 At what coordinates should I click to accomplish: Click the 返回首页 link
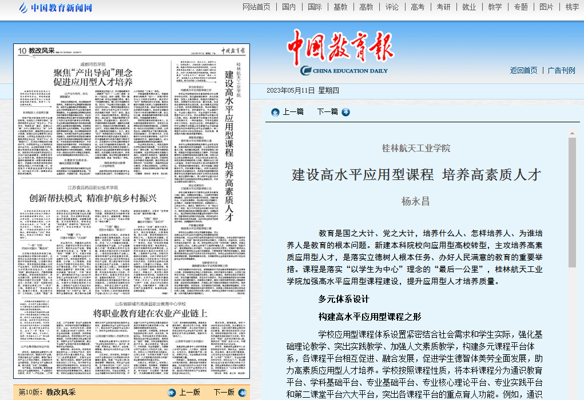coord(523,70)
